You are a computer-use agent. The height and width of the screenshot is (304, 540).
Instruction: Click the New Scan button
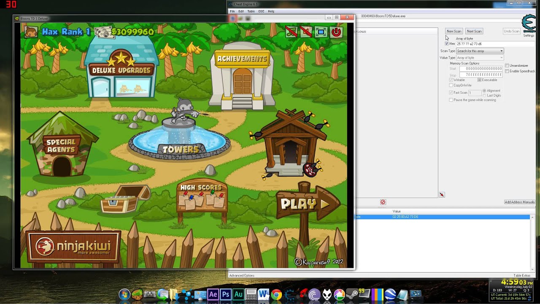[x=454, y=31]
